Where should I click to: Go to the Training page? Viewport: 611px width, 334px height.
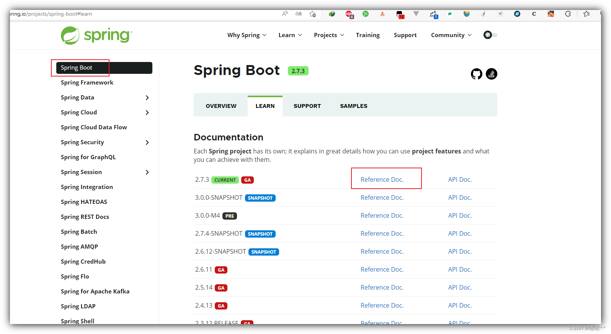click(x=368, y=35)
